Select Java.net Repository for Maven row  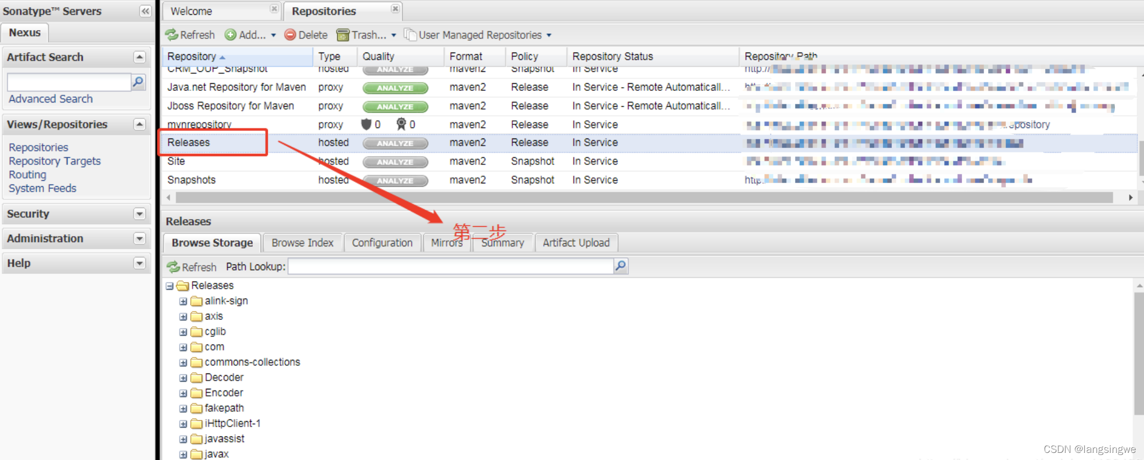[650, 88]
